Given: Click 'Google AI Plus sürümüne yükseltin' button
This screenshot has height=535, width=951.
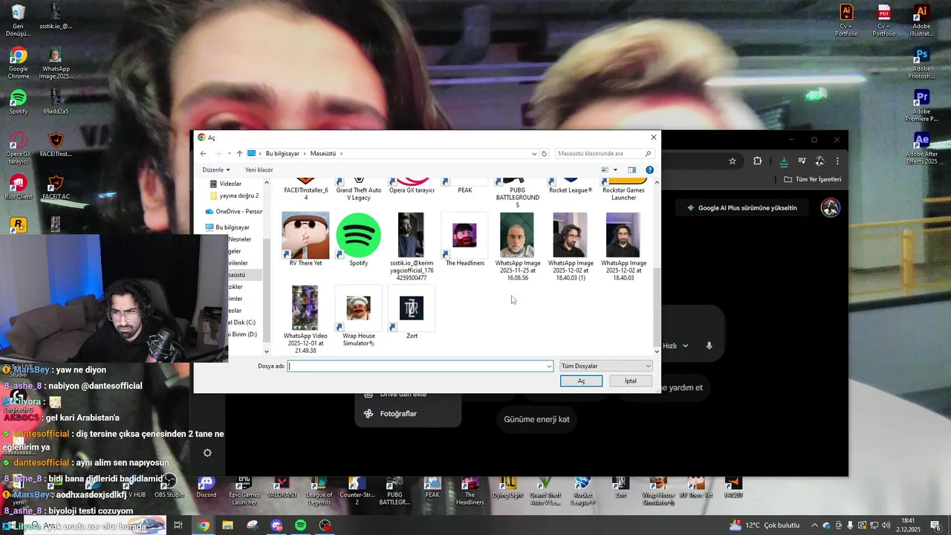Looking at the screenshot, I should 741,208.
